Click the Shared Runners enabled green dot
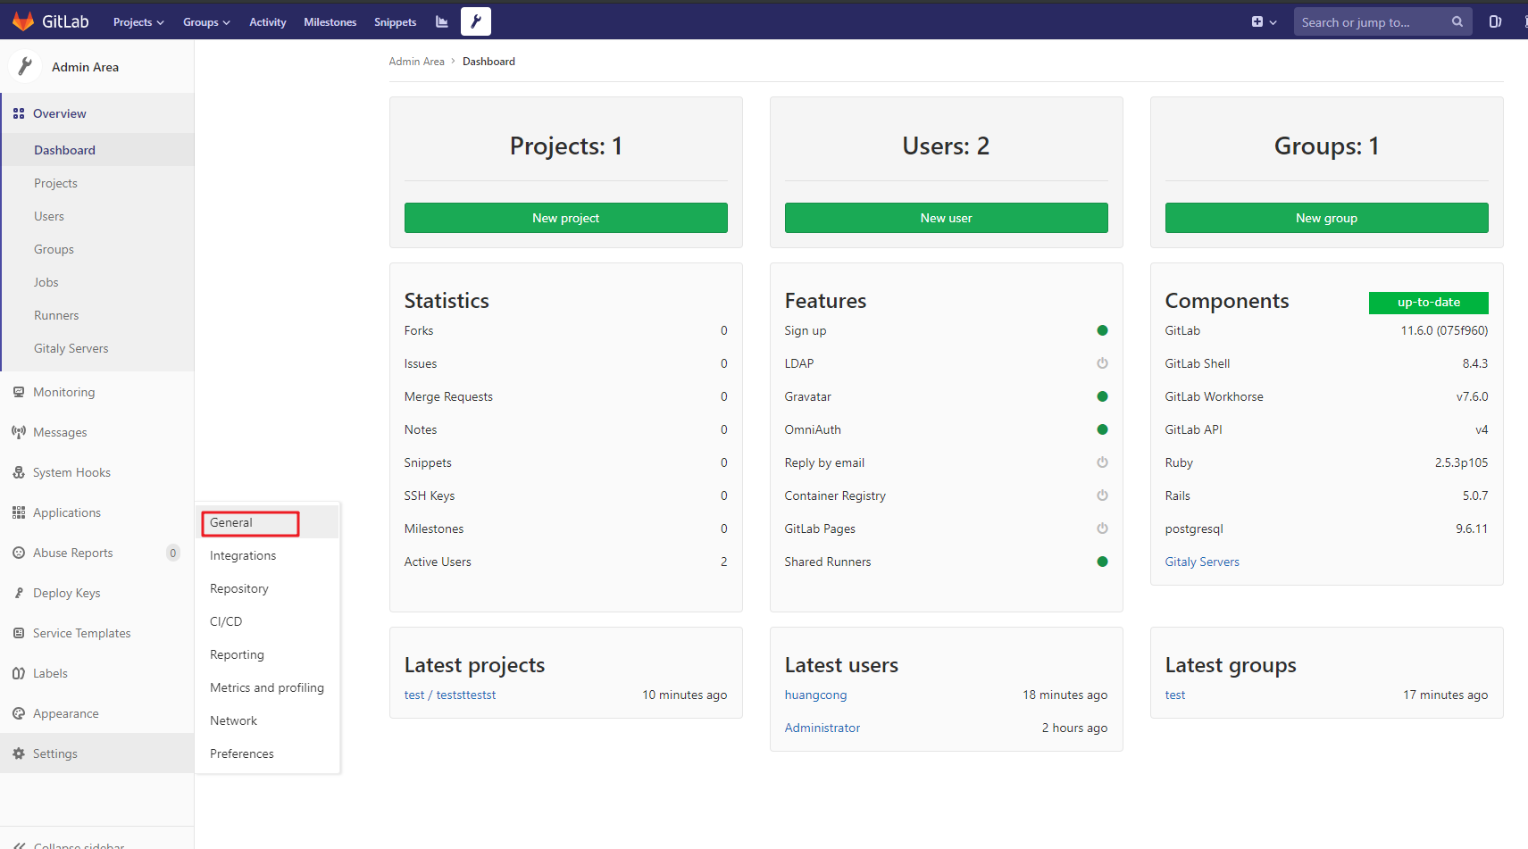This screenshot has width=1528, height=849. coord(1102,562)
